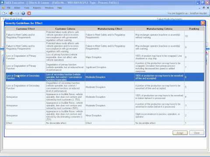
Task: Close the Severity Guidelines for Effect dialog
Action: [x=203, y=23]
